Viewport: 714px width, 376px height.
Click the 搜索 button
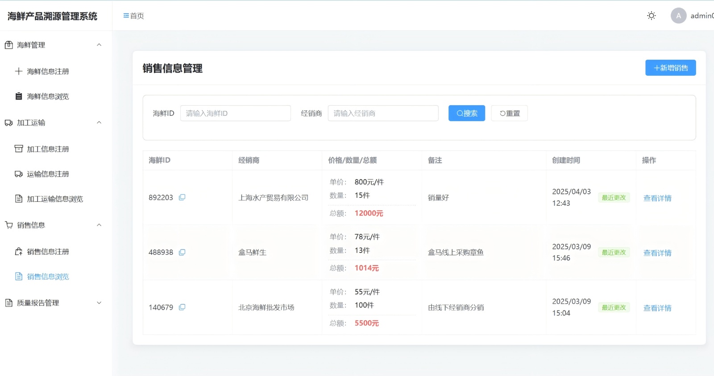(466, 114)
